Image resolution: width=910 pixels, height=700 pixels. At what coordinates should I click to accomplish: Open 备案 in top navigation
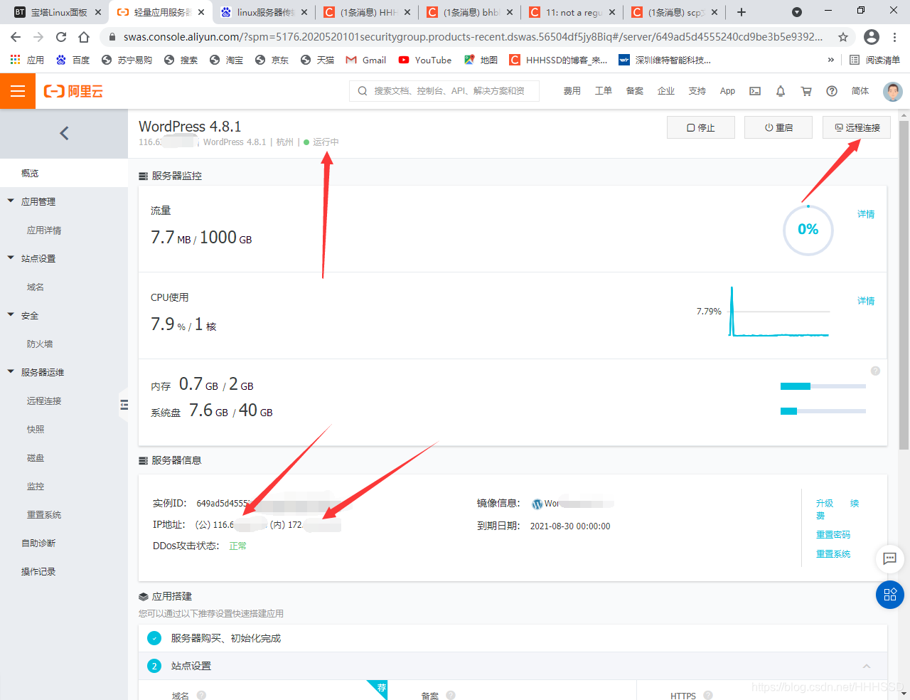click(x=635, y=91)
